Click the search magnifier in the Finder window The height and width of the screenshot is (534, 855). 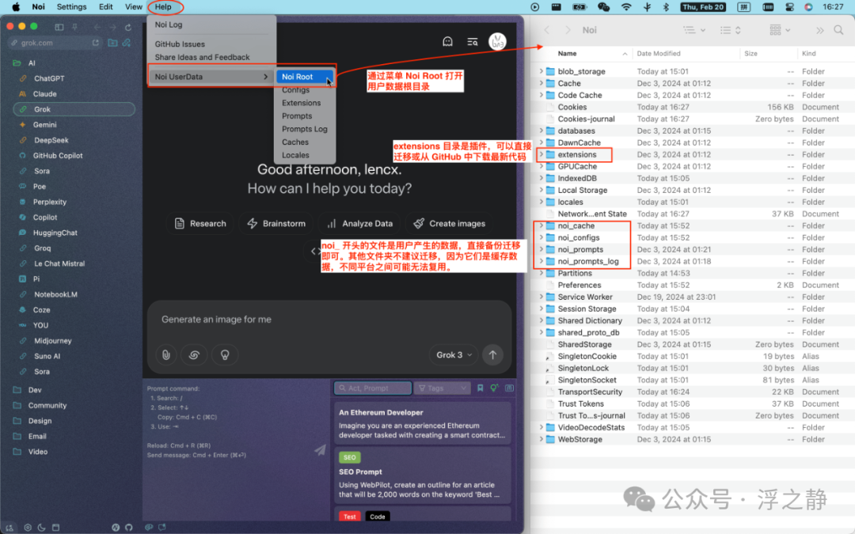[838, 30]
